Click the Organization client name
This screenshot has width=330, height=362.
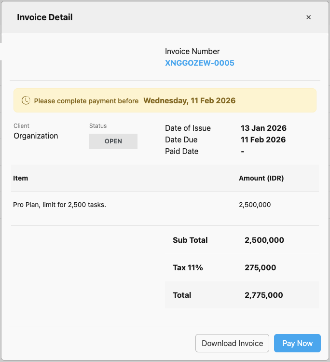coord(36,136)
